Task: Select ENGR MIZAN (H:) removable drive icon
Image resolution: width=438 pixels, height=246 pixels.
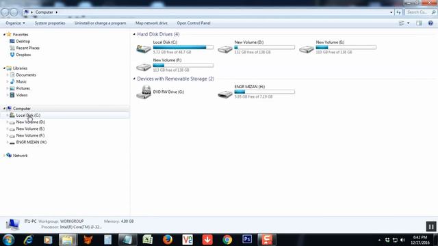Action: (225, 94)
